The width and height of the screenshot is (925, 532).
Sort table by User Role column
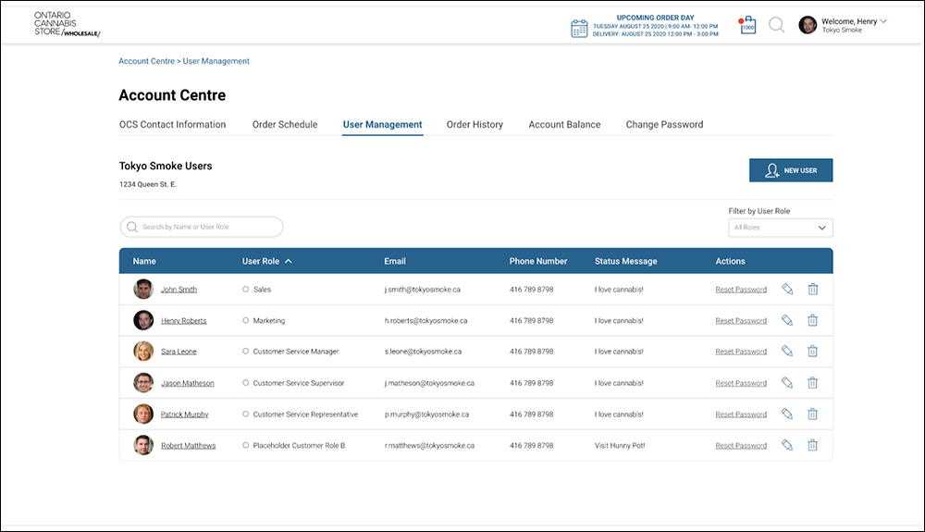coord(266,261)
